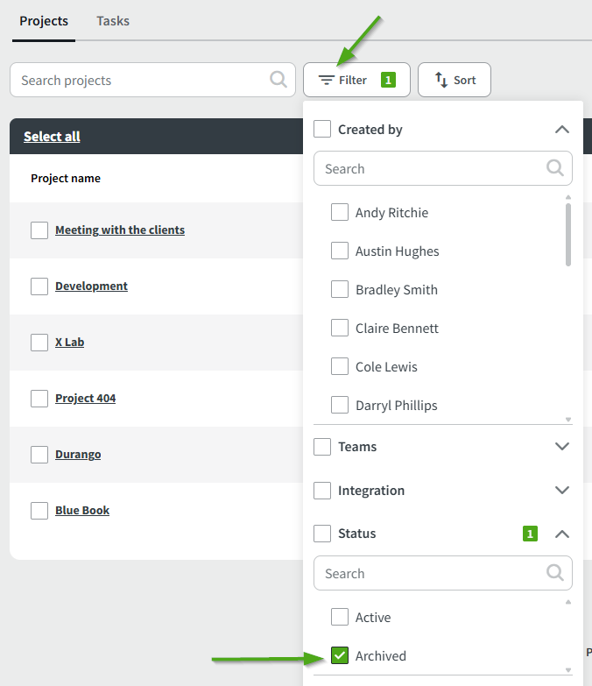Expand the Teams filter section

[562, 447]
